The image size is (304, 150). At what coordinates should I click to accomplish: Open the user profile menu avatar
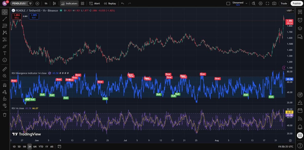point(5,4)
